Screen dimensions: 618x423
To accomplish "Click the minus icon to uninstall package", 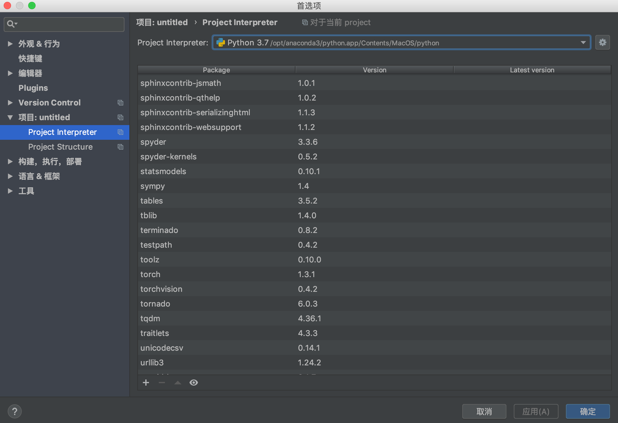I will point(162,383).
